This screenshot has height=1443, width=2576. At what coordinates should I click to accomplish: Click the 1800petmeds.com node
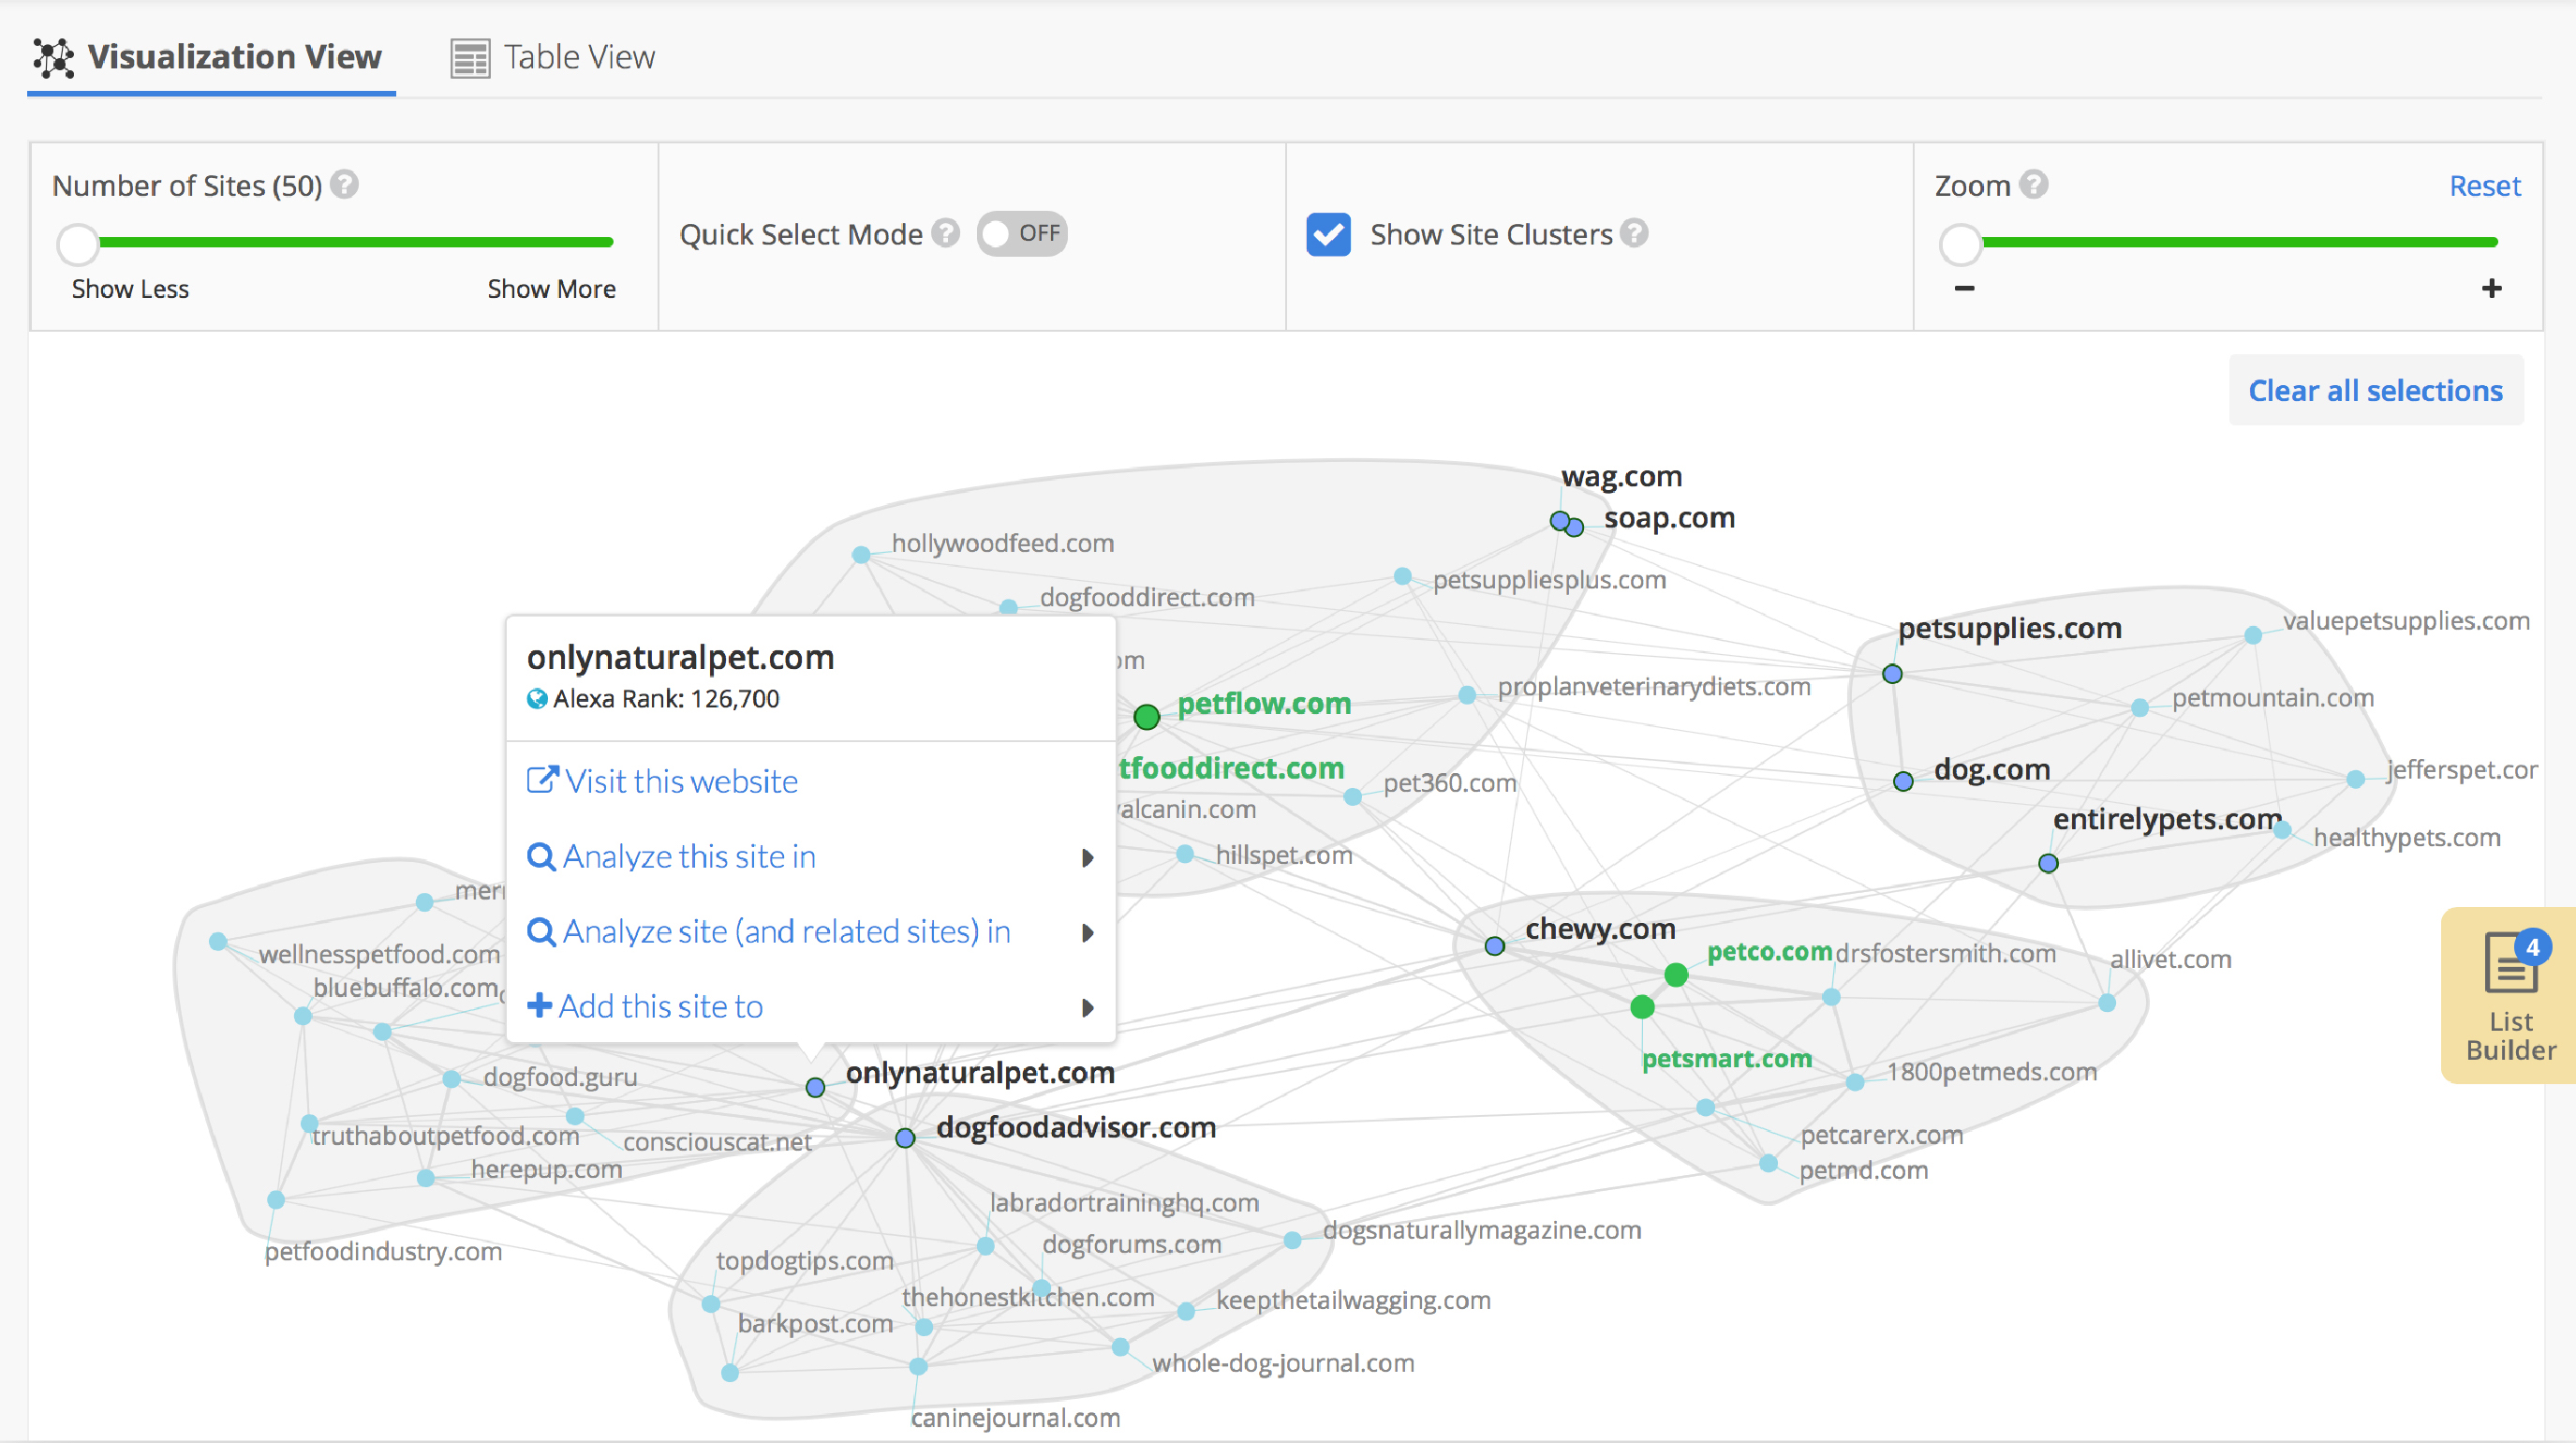(x=1855, y=1082)
